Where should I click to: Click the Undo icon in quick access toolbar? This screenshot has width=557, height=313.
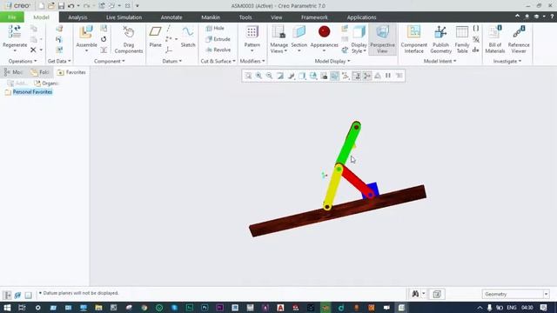(x=70, y=6)
